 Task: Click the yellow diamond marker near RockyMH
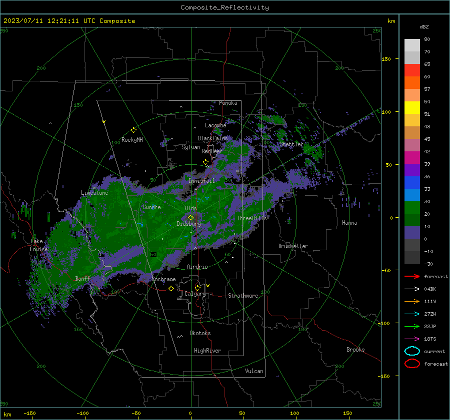tap(133, 130)
